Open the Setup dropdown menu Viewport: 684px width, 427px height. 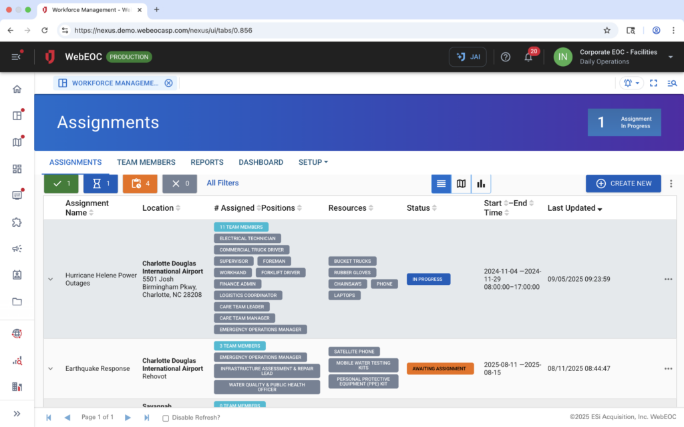[313, 162]
